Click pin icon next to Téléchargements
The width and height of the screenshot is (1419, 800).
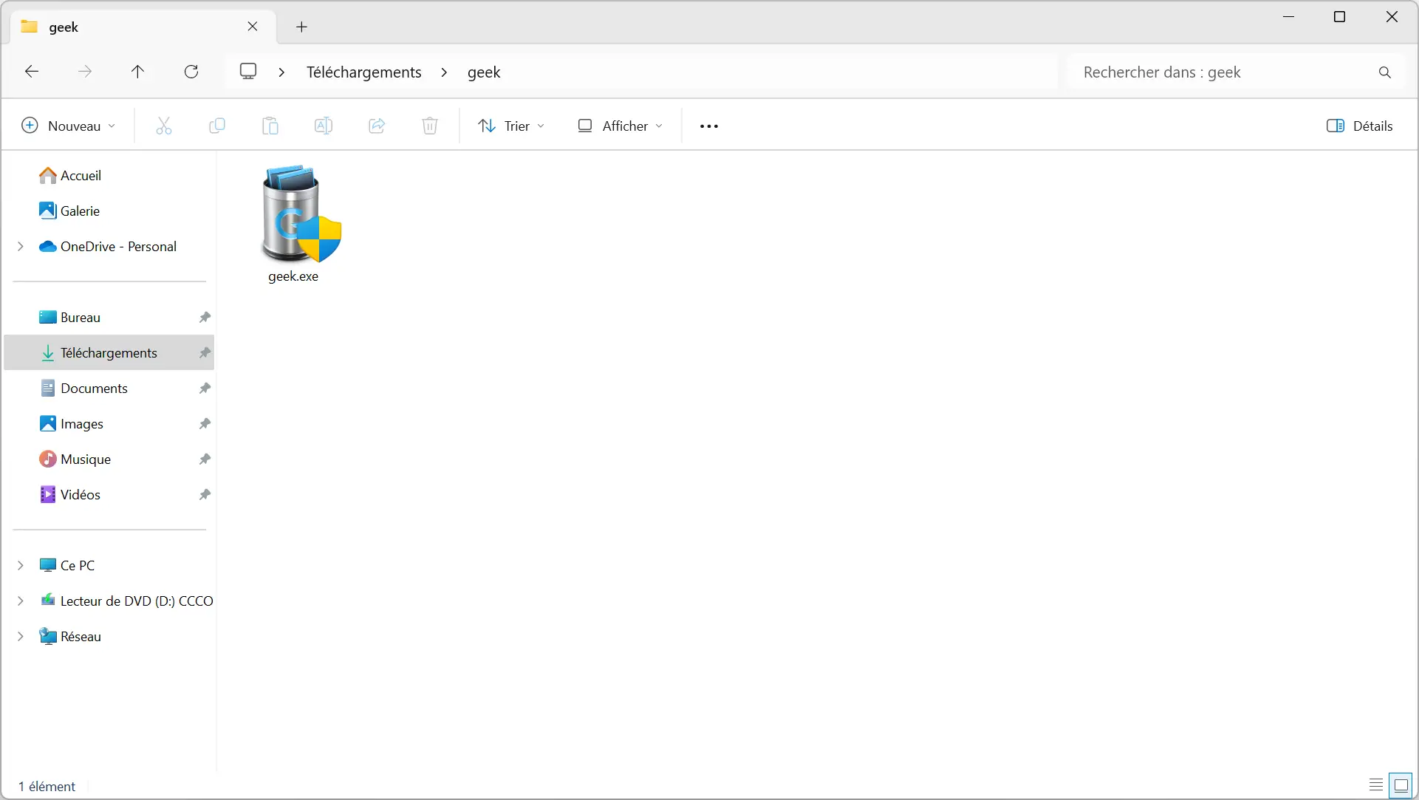point(205,353)
